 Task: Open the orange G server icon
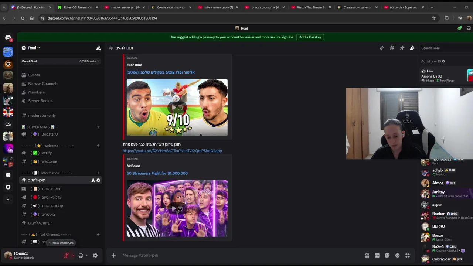pos(8,64)
